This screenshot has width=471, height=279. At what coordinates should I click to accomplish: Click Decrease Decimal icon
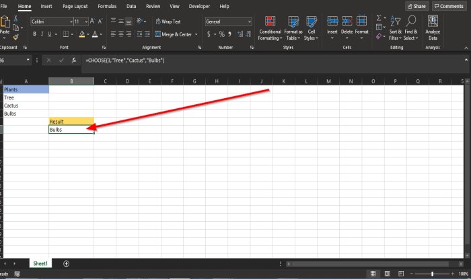click(x=248, y=34)
